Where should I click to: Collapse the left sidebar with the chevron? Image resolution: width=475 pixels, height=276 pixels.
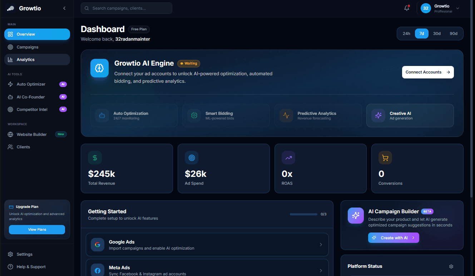[64, 8]
